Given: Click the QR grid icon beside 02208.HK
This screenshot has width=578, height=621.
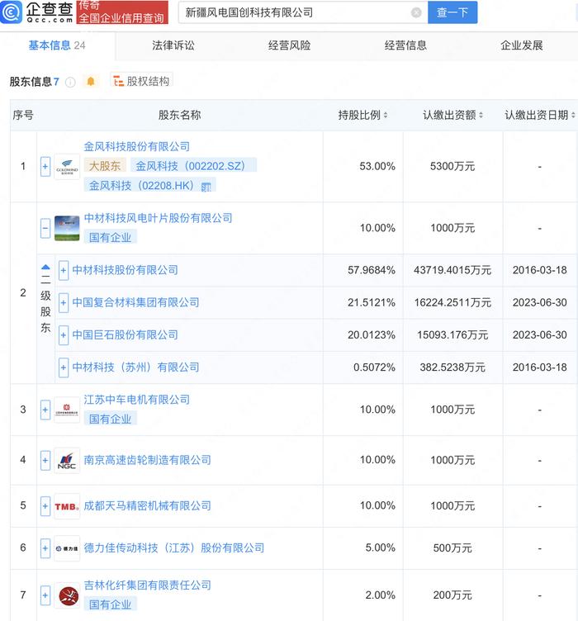Looking at the screenshot, I should coord(206,187).
